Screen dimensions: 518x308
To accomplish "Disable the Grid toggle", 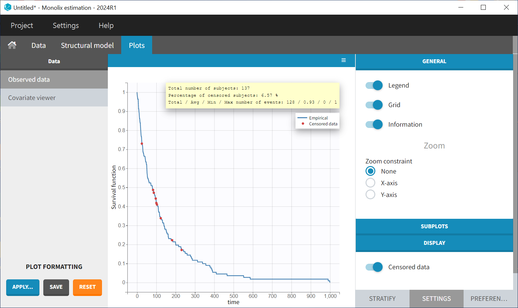I will (x=374, y=105).
